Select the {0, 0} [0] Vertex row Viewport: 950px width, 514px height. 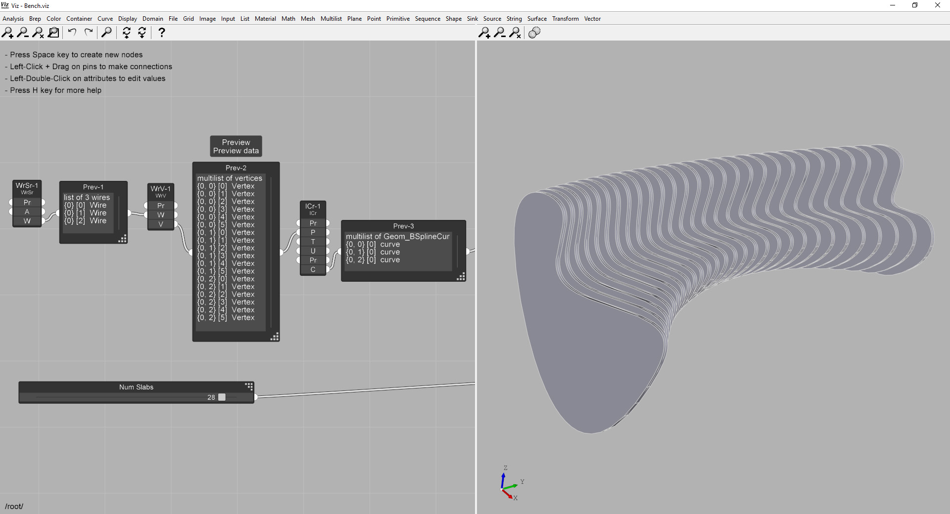tap(226, 186)
